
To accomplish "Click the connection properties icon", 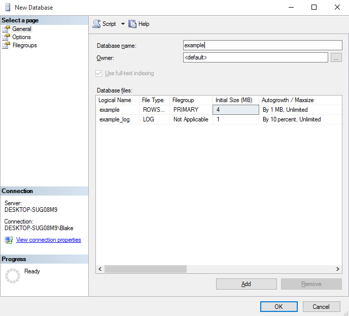I will pyautogui.click(x=9, y=240).
